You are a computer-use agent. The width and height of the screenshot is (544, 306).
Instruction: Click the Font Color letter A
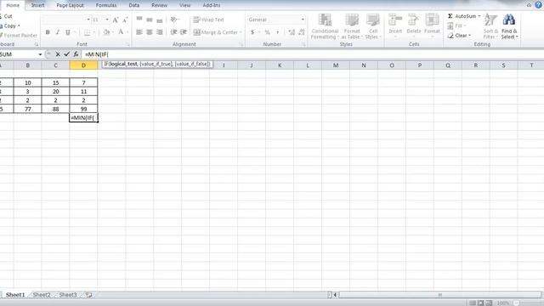coord(121,32)
